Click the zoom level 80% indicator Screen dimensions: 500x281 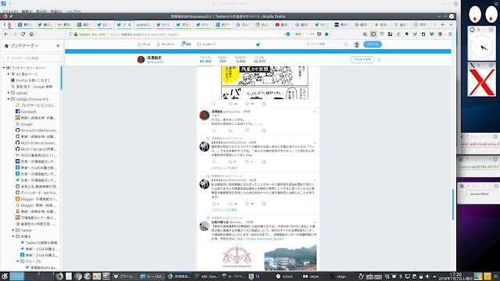(x=298, y=34)
